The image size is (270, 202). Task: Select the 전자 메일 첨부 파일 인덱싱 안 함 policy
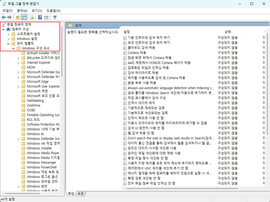click(x=152, y=183)
